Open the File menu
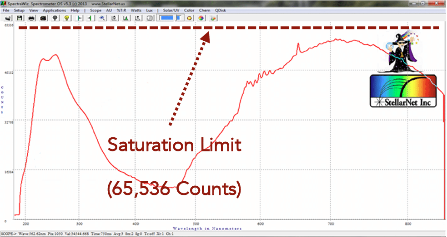 (x=6, y=10)
